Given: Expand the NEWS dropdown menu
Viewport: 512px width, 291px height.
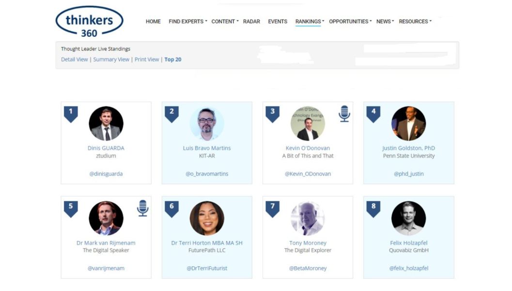Looking at the screenshot, I should pyautogui.click(x=385, y=21).
